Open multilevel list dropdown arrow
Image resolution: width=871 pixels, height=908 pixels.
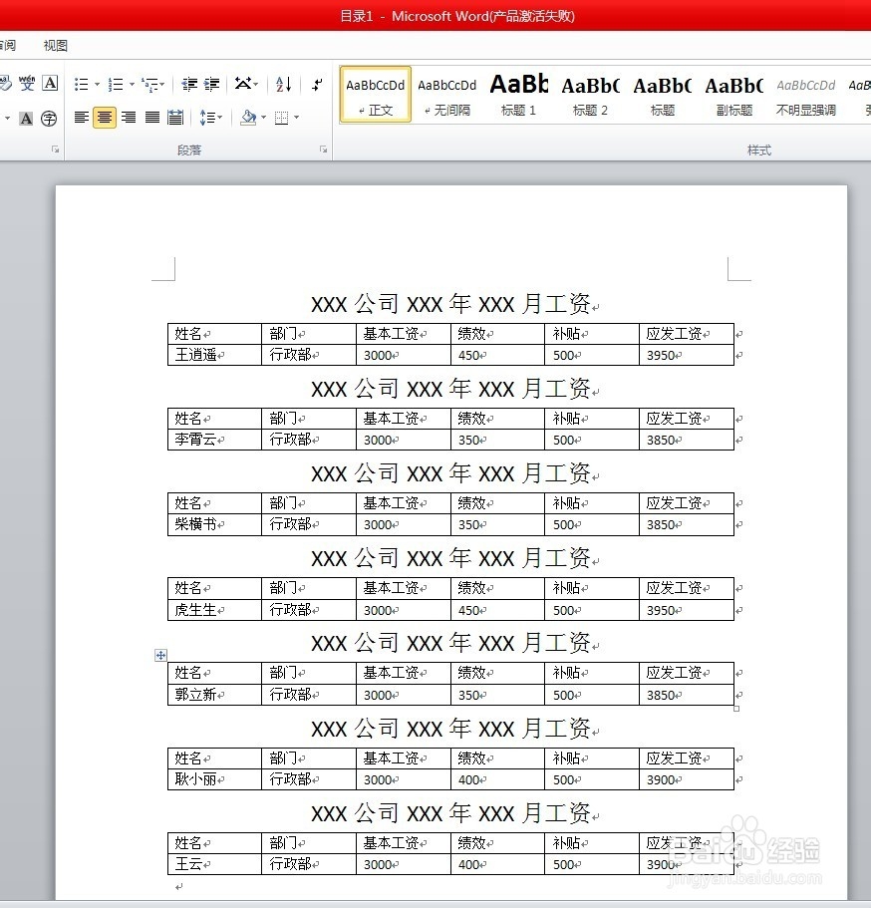pos(162,85)
